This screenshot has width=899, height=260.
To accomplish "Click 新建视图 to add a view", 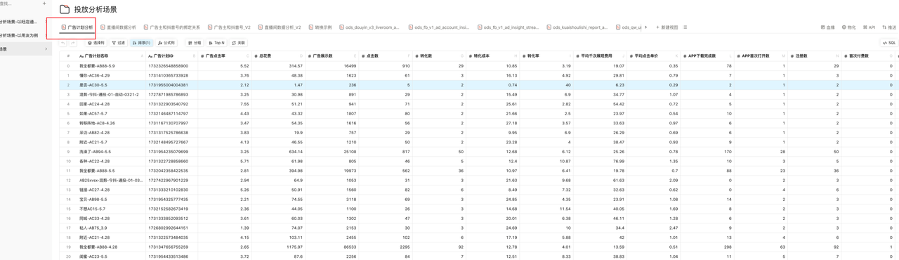I will click(x=667, y=27).
